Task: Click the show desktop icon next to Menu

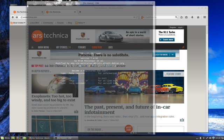Action: click(x=13, y=138)
